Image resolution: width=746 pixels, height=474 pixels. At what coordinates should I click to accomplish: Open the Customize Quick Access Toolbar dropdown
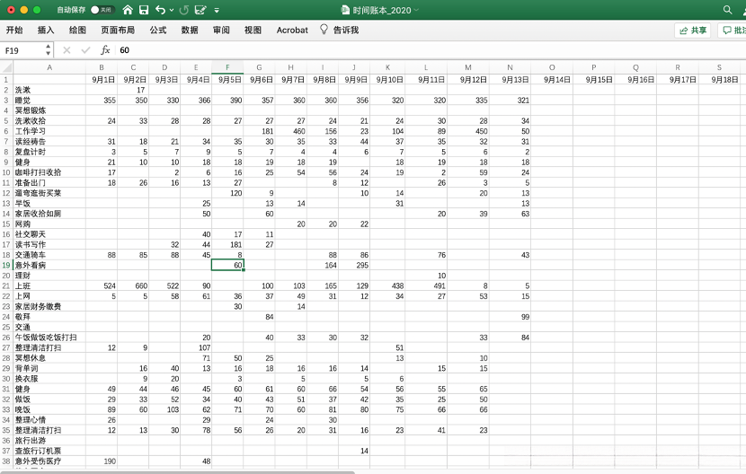click(x=217, y=11)
